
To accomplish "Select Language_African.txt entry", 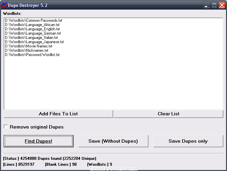I will 32,25.
